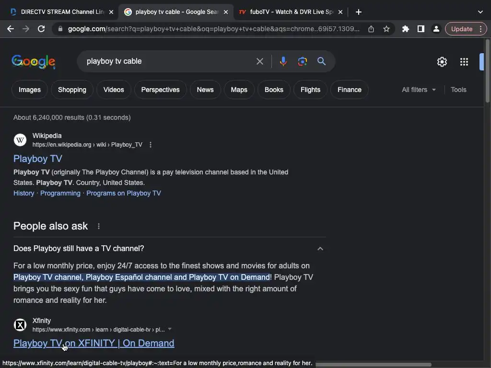This screenshot has height=368, width=491.
Task: Open the Programming sitelink
Action: [60, 193]
